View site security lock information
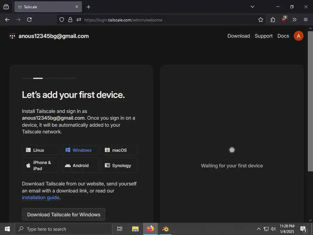The width and height of the screenshot is (313, 235). (x=70, y=20)
